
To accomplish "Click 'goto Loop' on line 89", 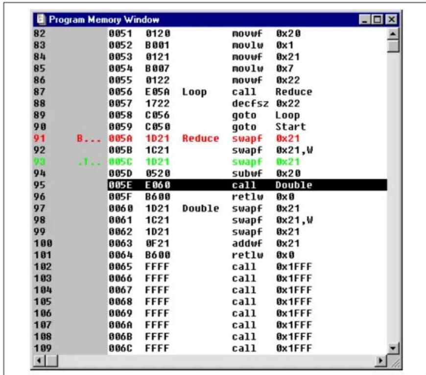I will pos(266,115).
